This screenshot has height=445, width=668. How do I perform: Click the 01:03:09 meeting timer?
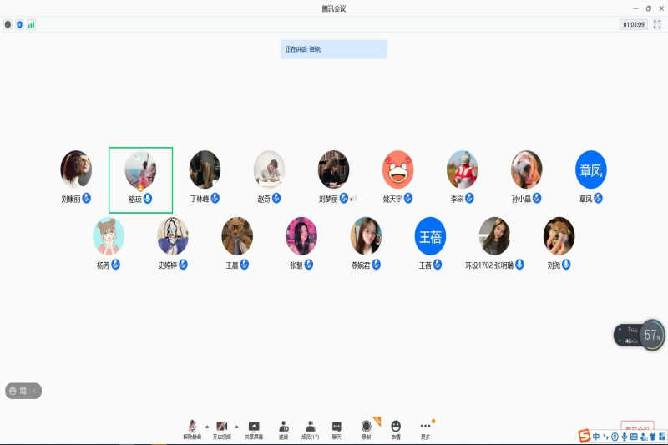[633, 25]
